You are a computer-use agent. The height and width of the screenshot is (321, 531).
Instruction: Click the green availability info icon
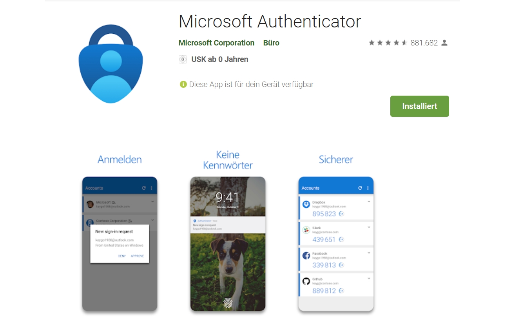point(183,84)
